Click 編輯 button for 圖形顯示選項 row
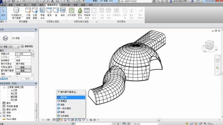The image size is (223, 125). coord(23,70)
